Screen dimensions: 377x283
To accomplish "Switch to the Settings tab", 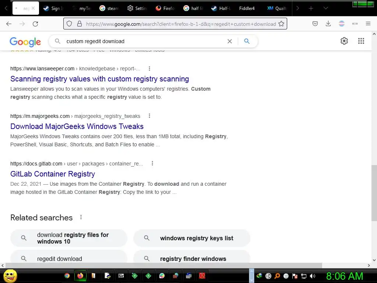I will point(138,8).
